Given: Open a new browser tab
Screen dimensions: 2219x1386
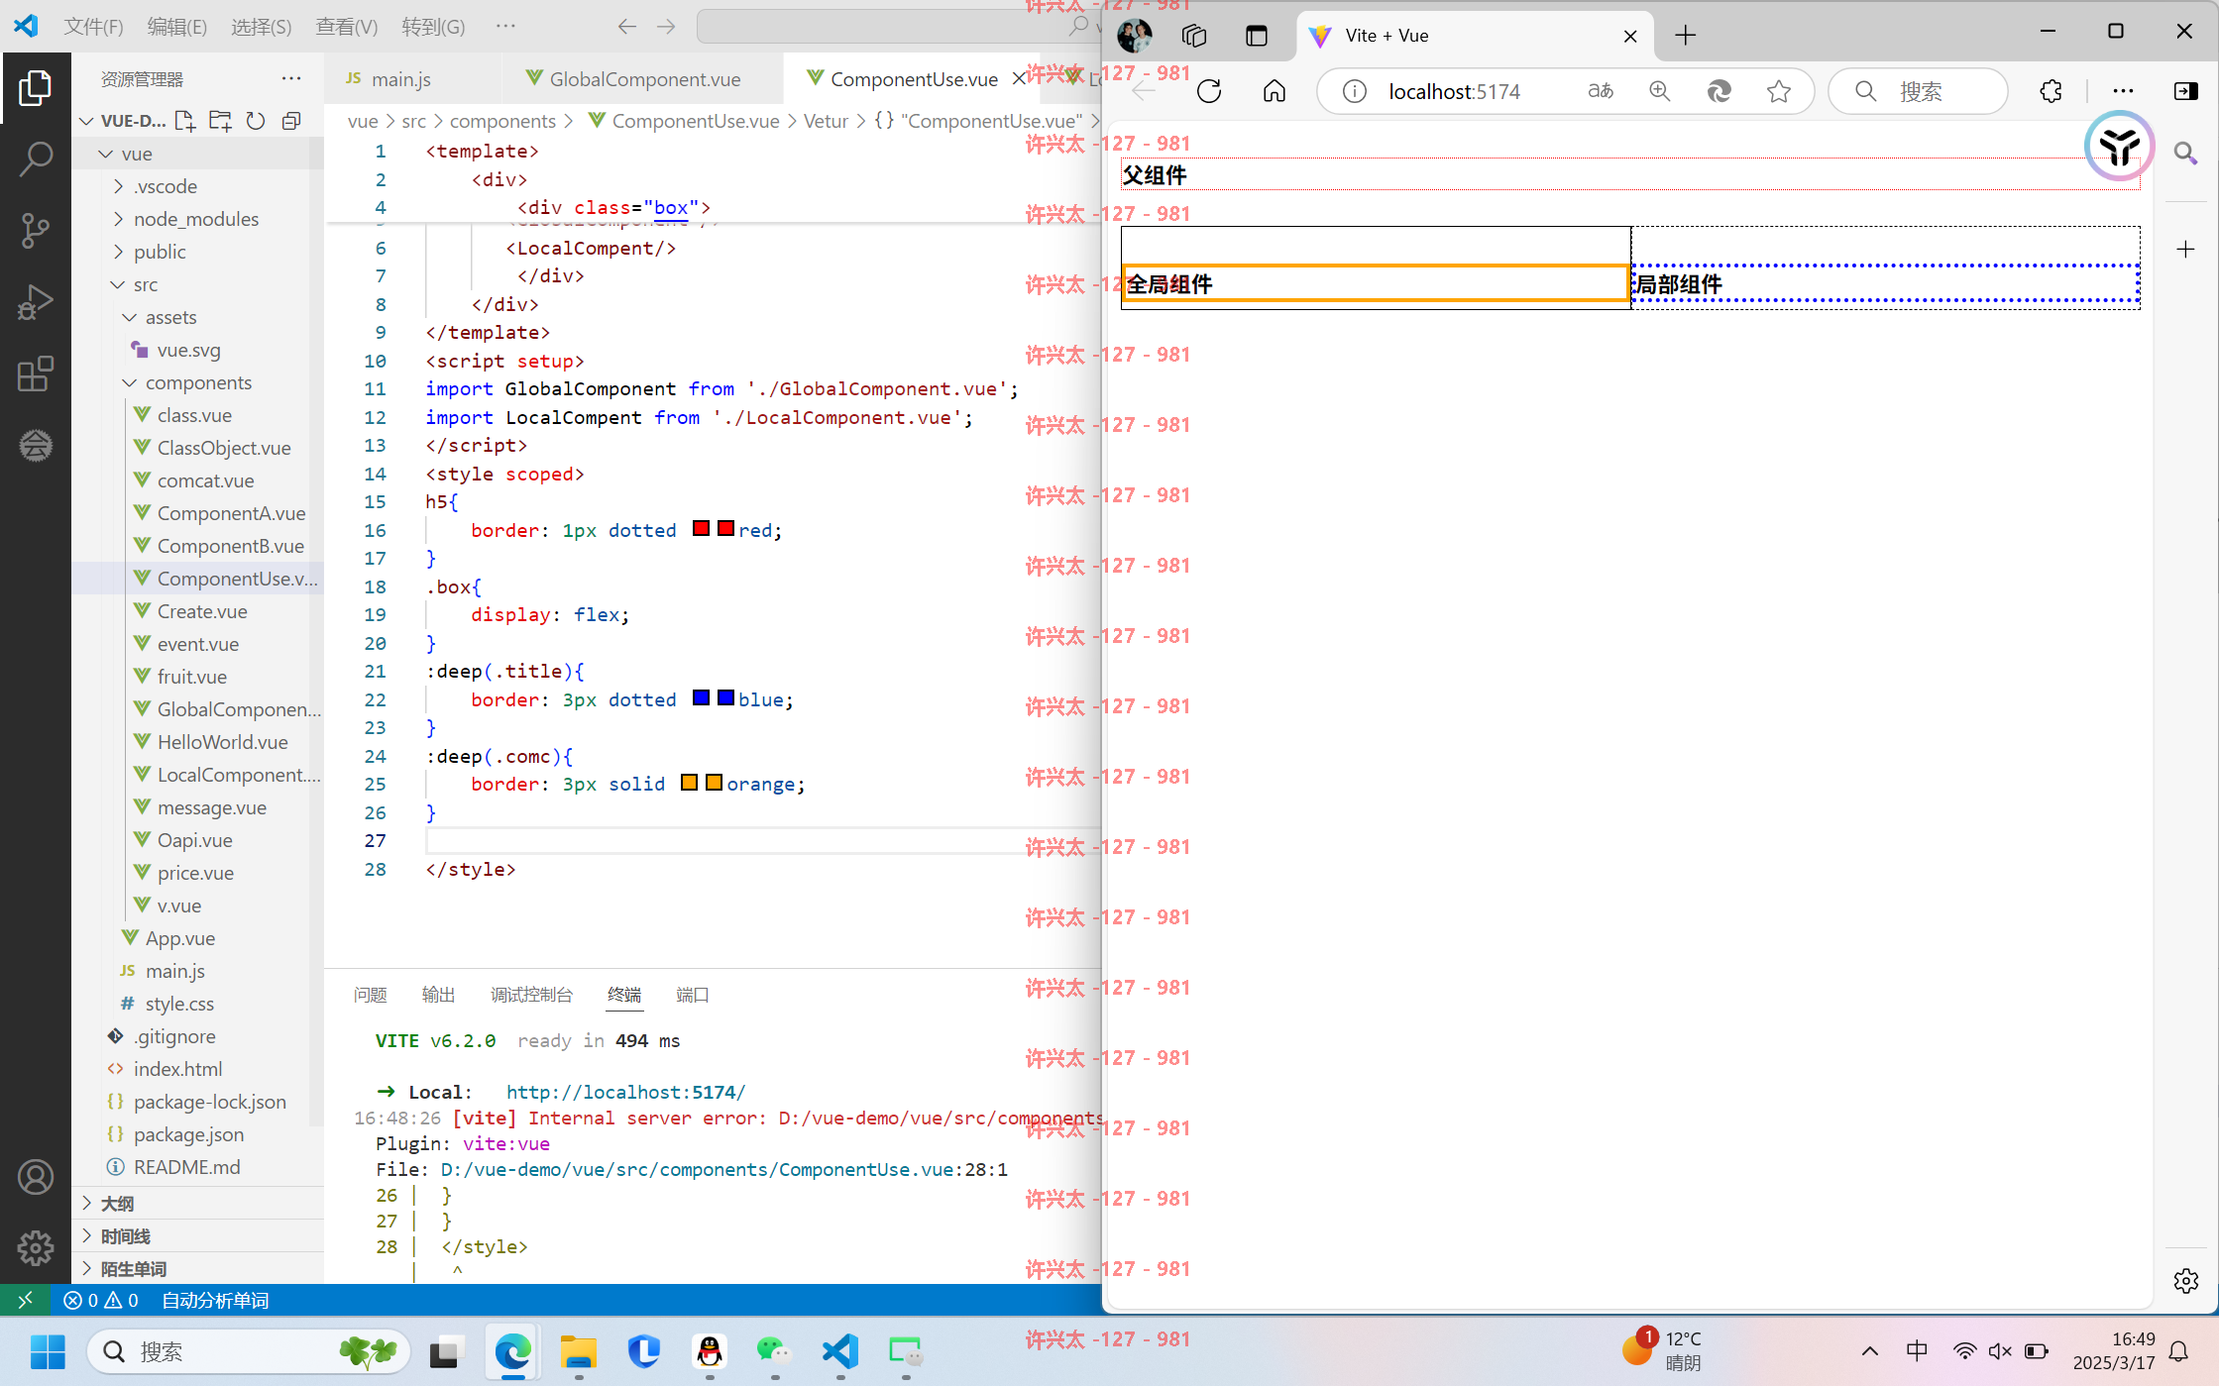Looking at the screenshot, I should 1686,36.
